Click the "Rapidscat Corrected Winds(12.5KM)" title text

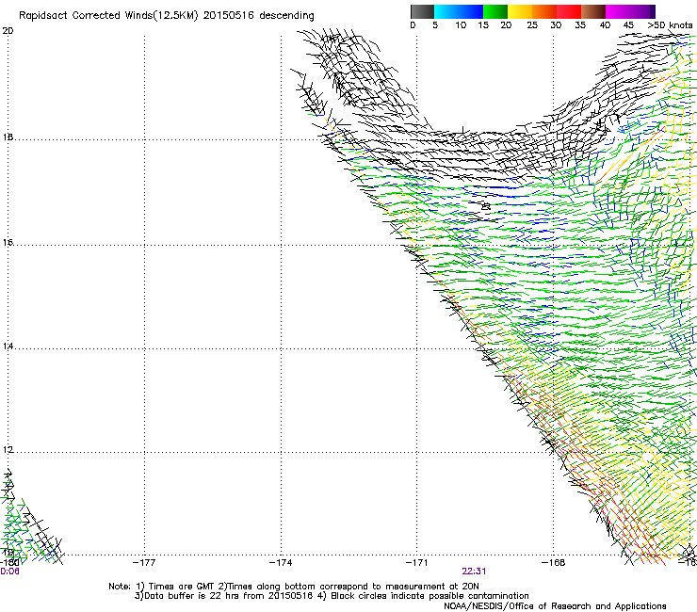[108, 16]
